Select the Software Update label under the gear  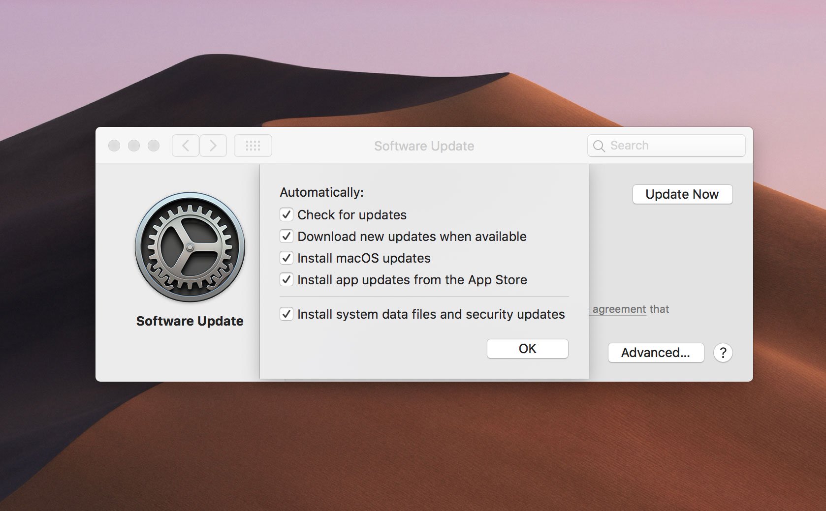pyautogui.click(x=190, y=321)
